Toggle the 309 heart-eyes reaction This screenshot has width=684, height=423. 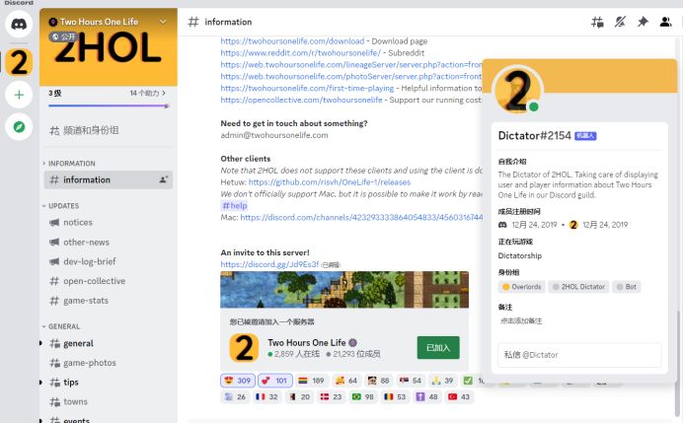238,381
